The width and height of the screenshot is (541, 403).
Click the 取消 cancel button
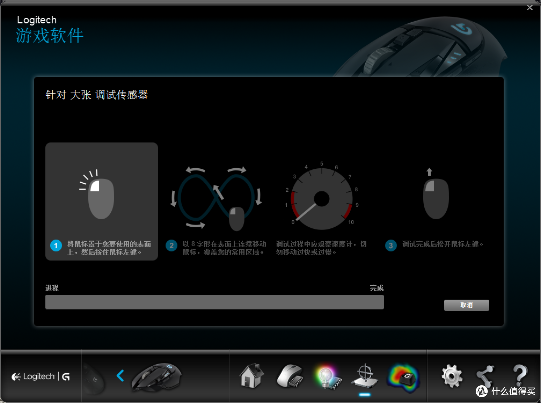[466, 305]
